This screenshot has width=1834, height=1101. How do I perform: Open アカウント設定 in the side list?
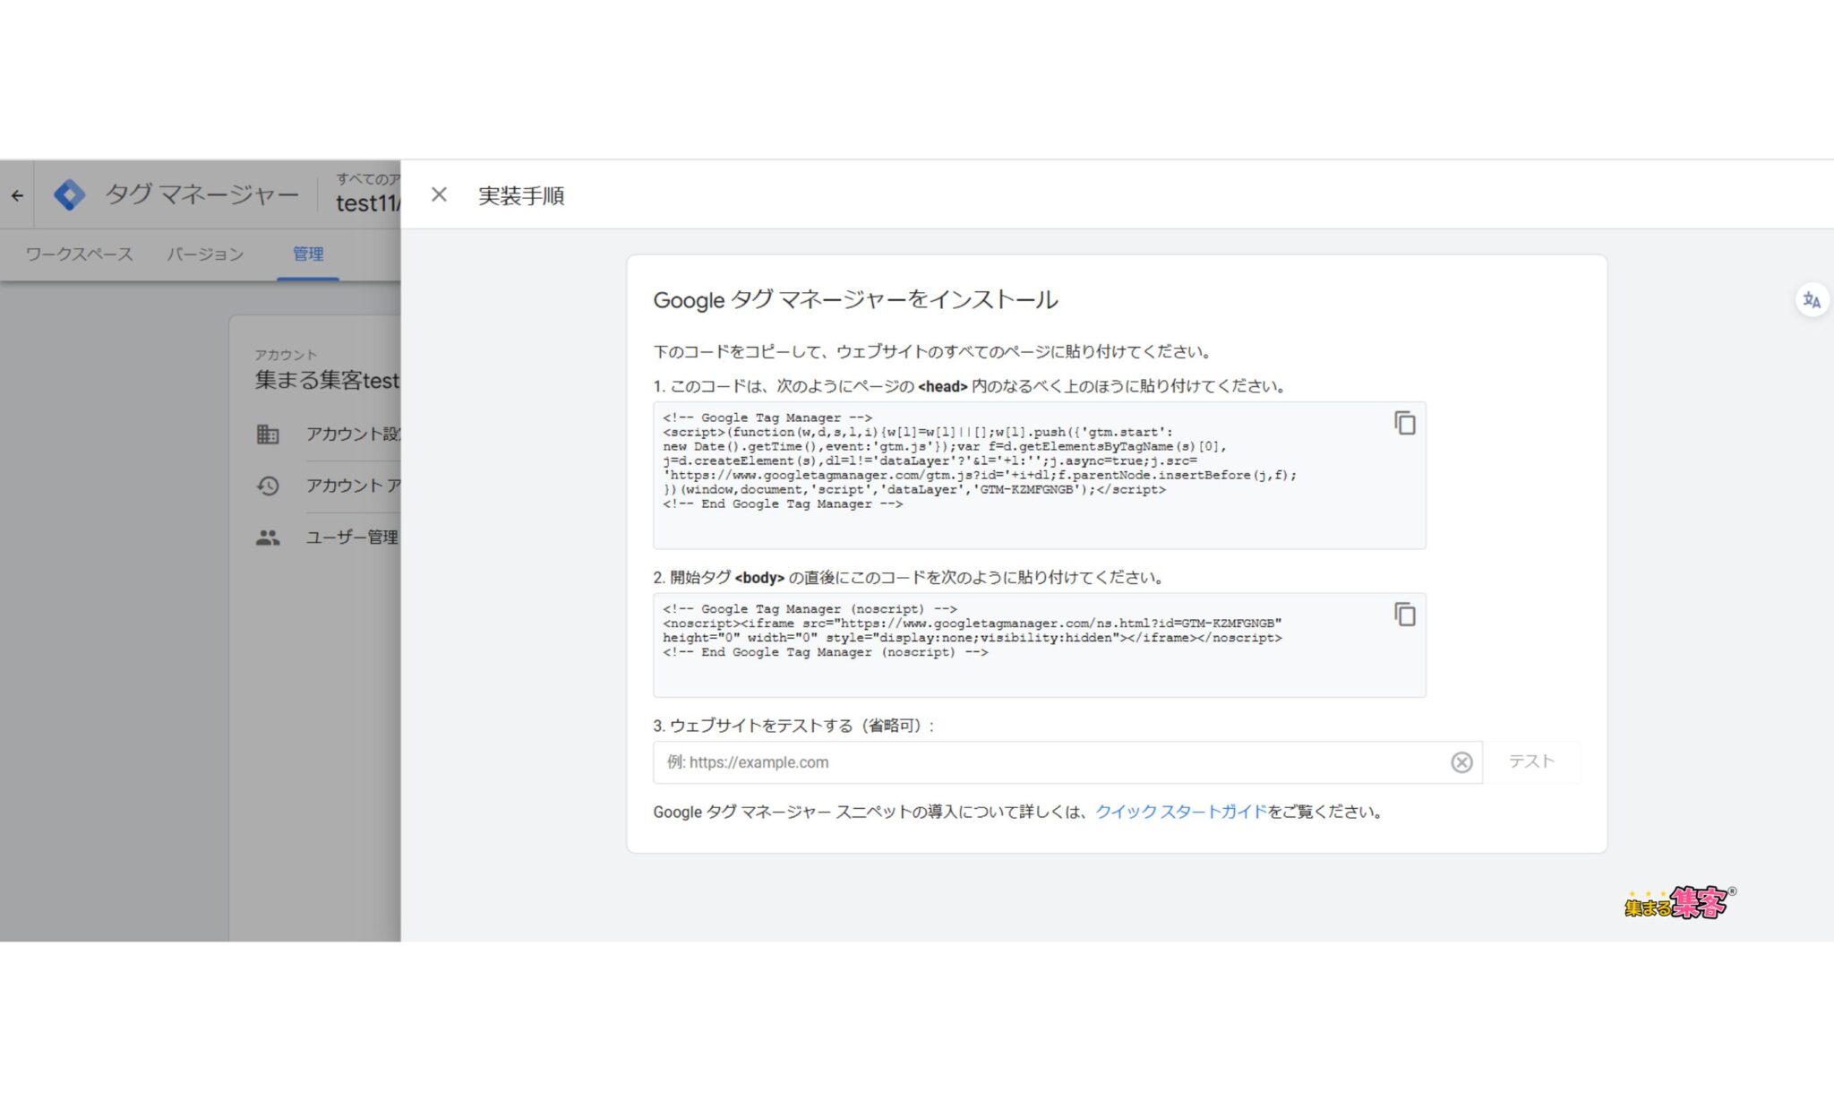click(x=353, y=434)
